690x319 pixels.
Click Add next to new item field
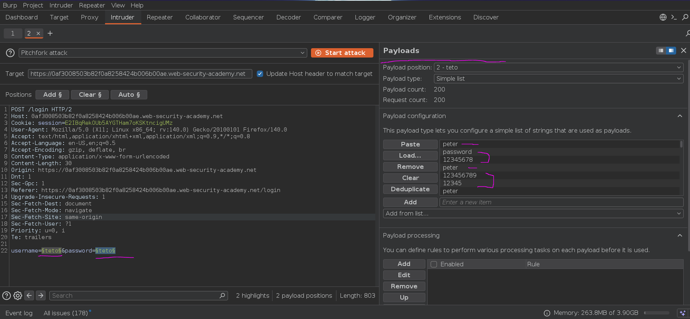(410, 202)
